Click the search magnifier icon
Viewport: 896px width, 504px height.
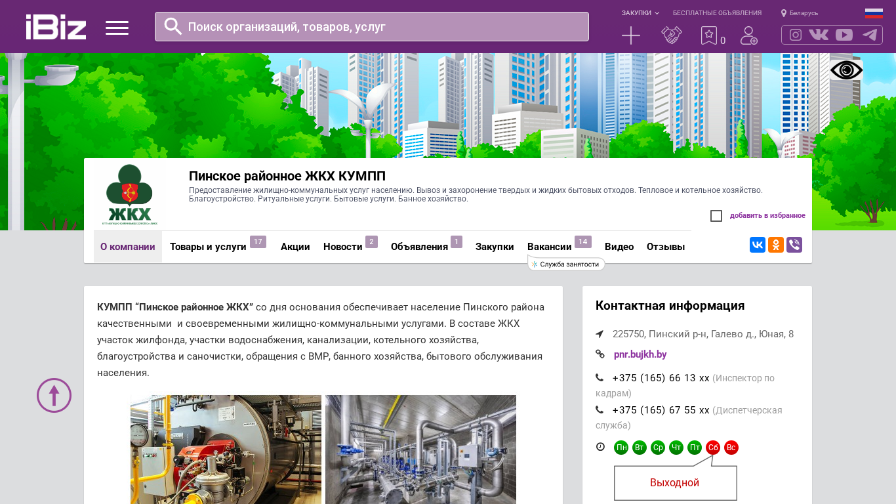[x=173, y=26]
